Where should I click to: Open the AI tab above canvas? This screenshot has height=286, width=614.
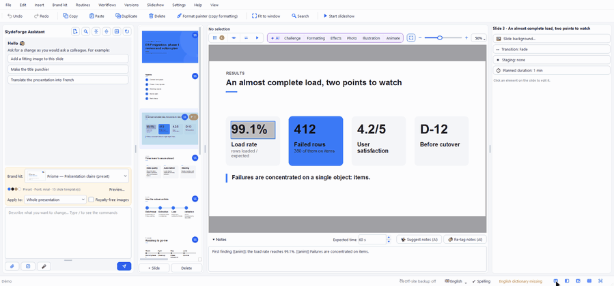click(275, 38)
